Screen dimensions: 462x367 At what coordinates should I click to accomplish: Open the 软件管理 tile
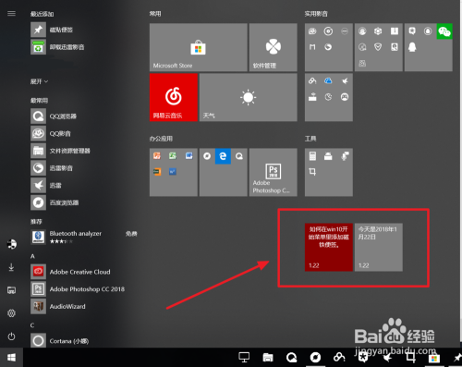click(x=274, y=47)
